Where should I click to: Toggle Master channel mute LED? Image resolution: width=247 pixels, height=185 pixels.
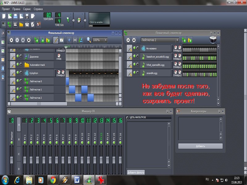pos(12,143)
